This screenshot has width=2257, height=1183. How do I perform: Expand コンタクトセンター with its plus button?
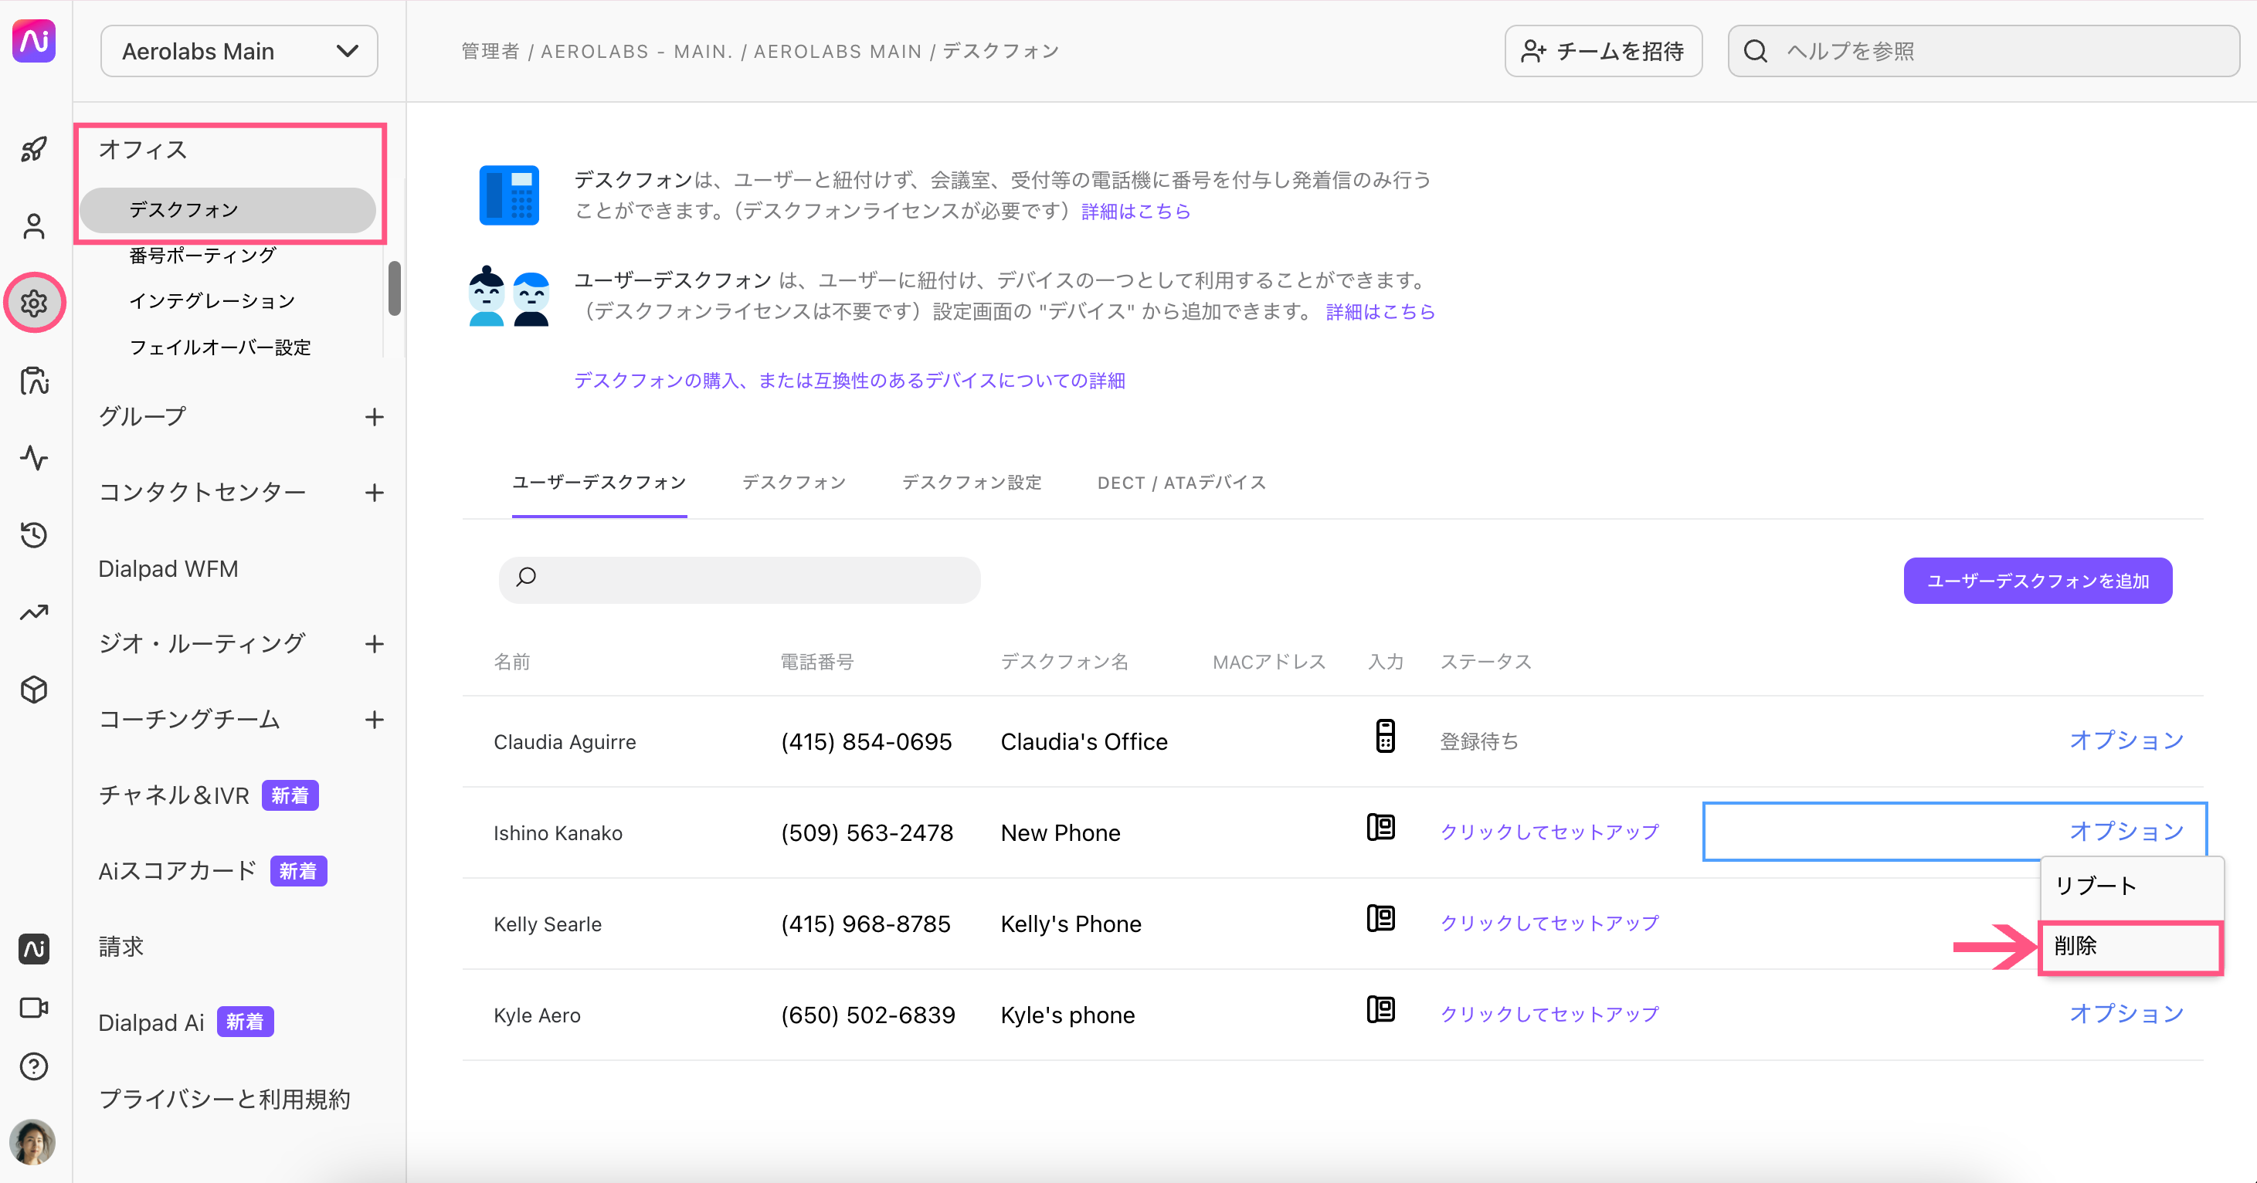(x=374, y=492)
